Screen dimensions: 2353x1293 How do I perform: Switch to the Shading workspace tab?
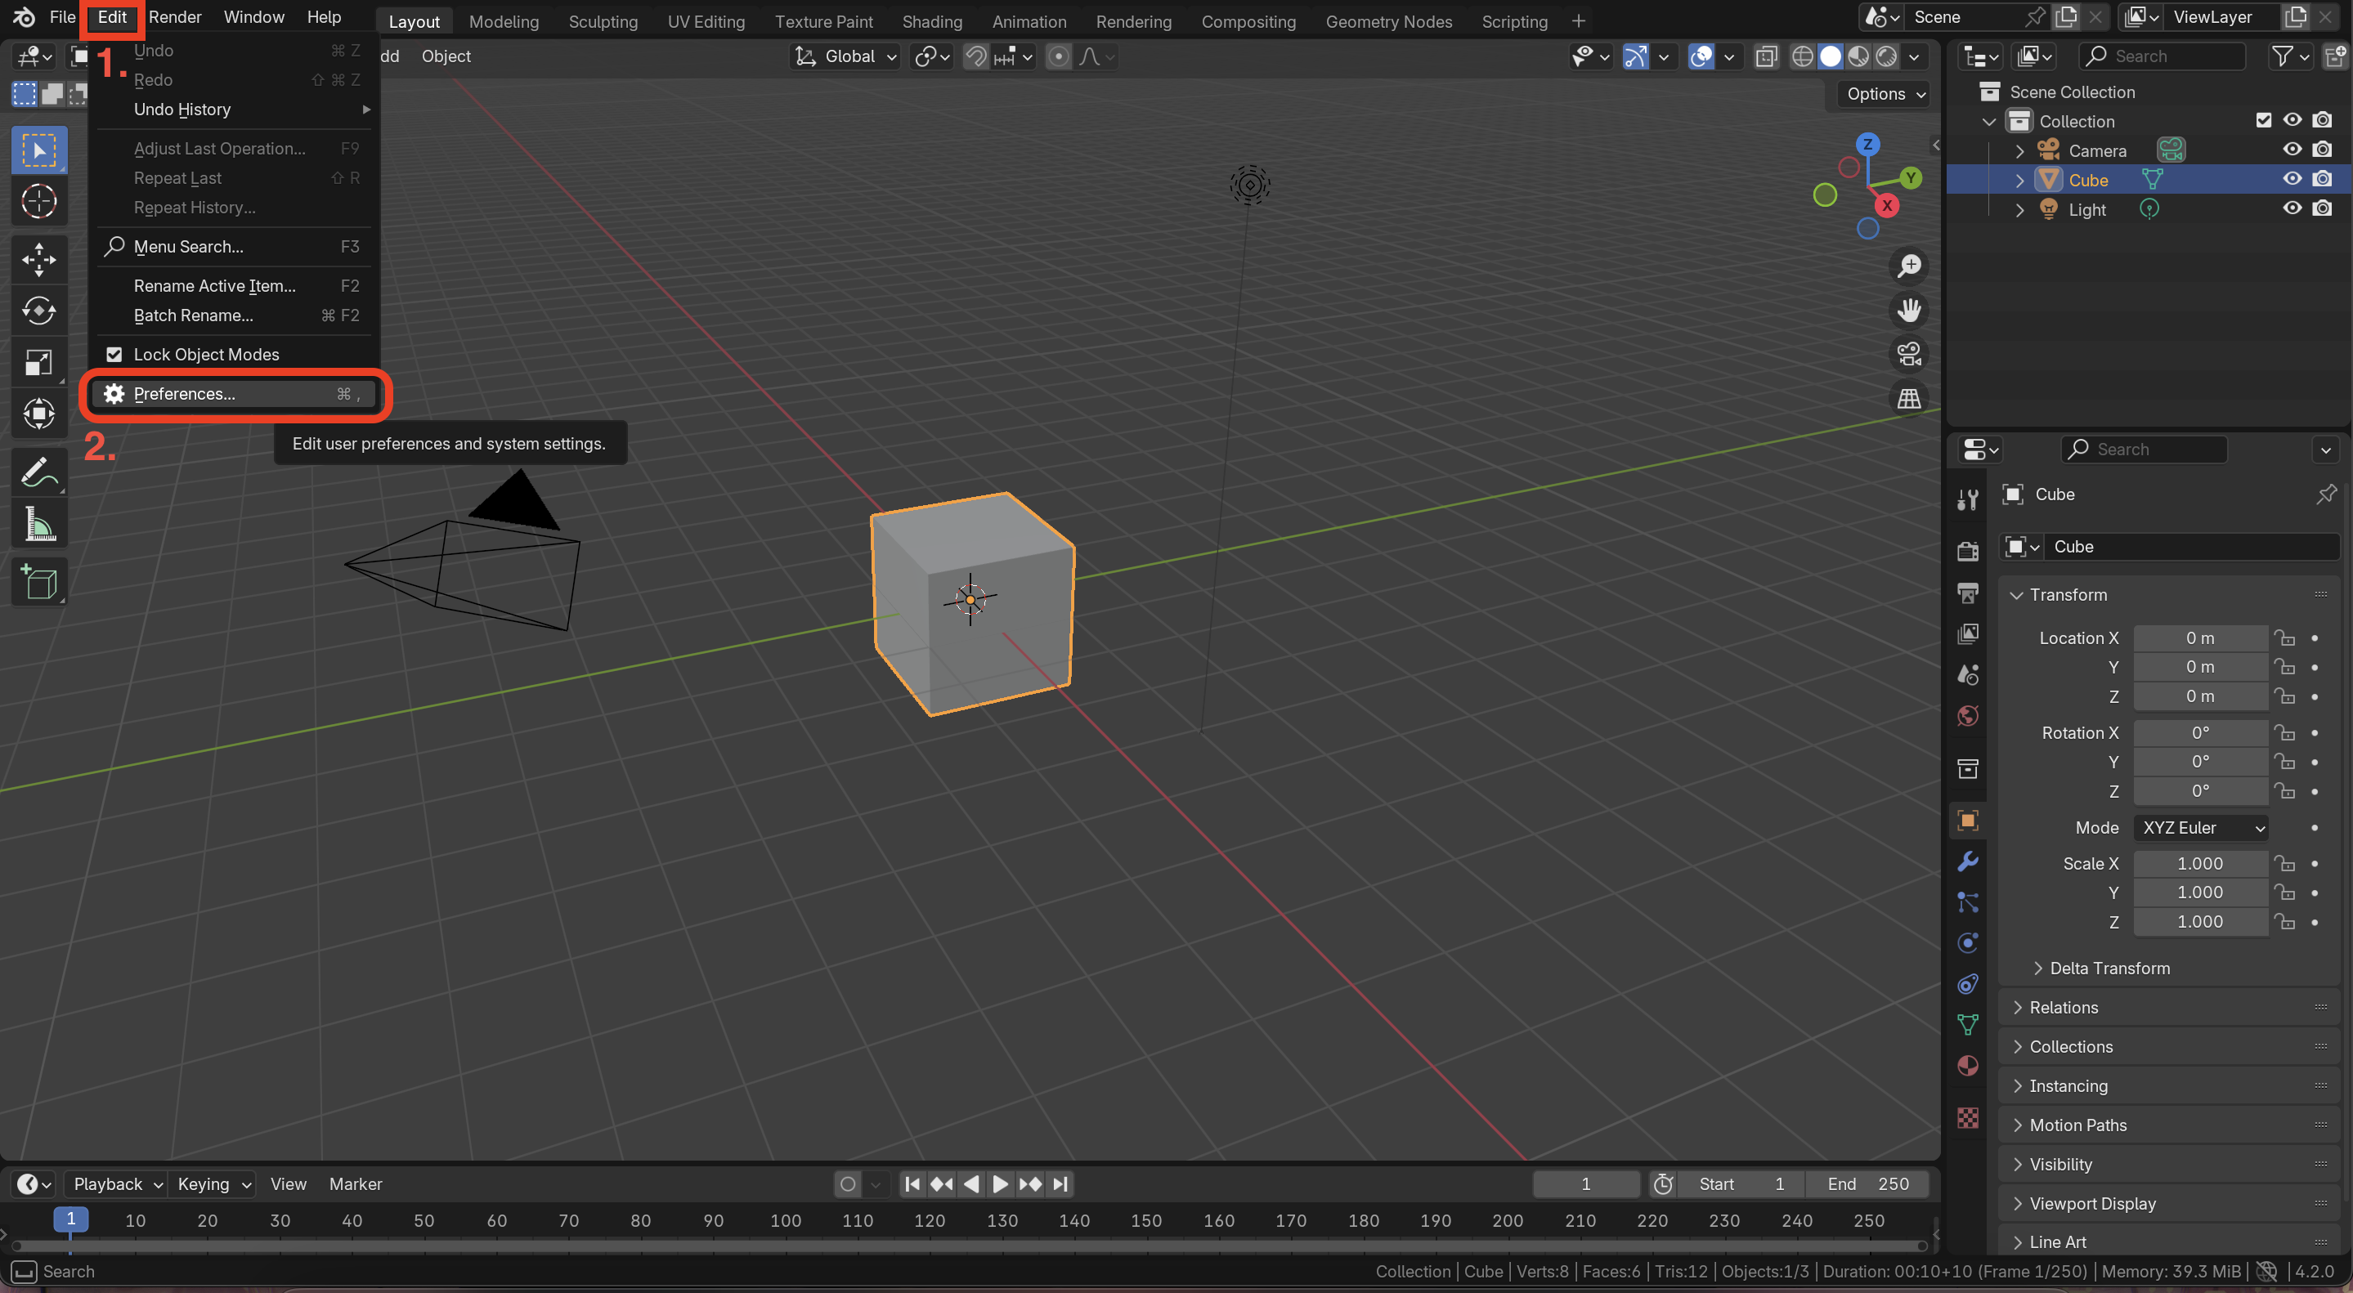coord(932,21)
